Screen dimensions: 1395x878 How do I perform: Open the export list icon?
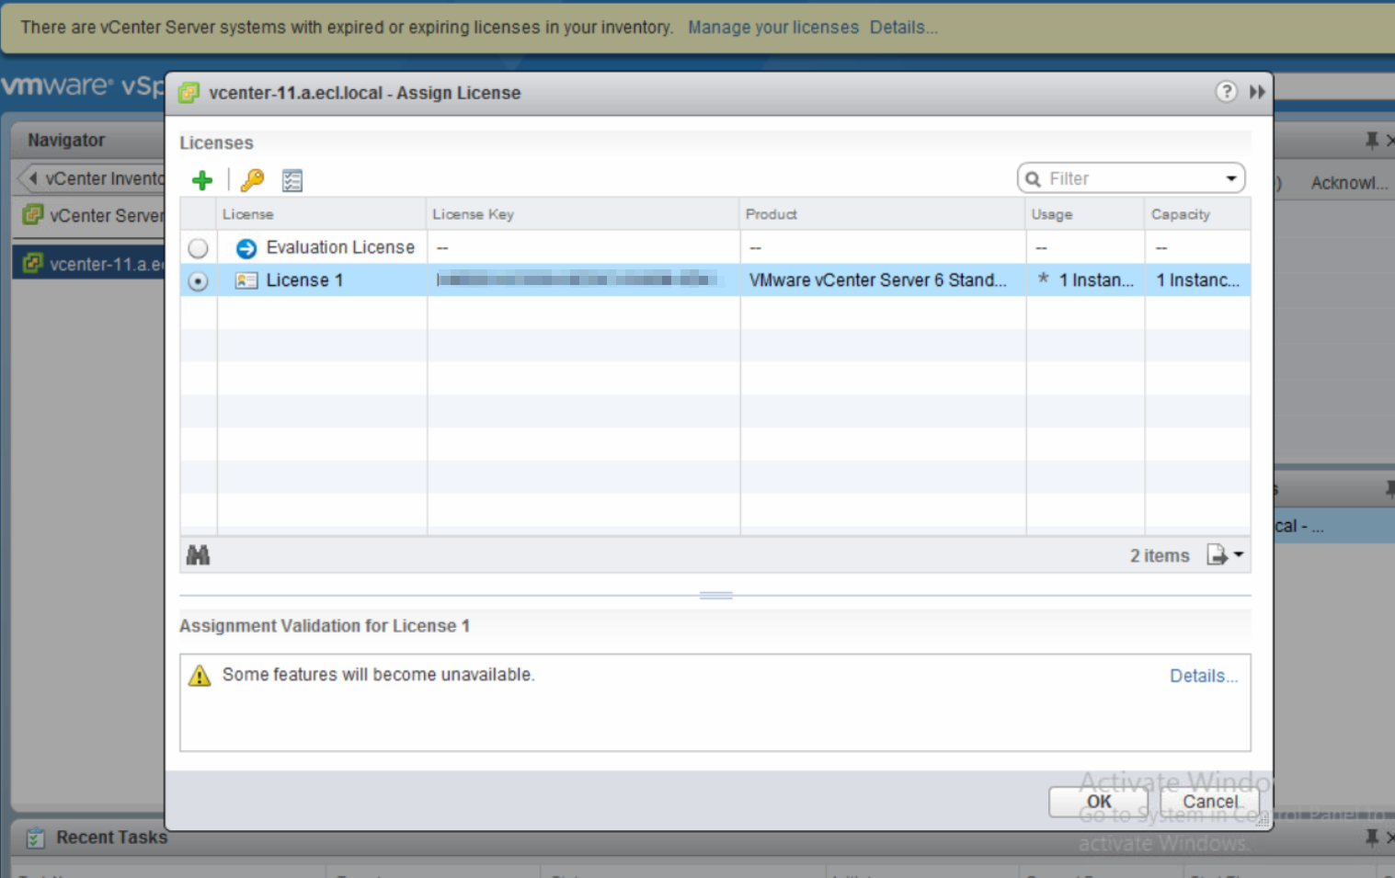[1217, 554]
